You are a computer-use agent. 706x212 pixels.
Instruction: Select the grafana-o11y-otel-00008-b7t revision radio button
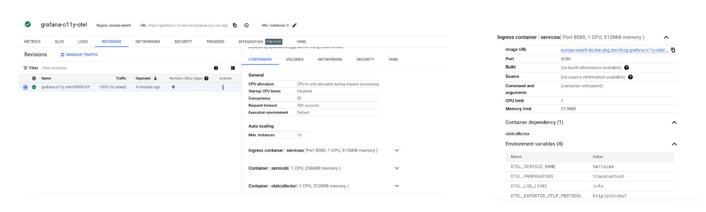pyautogui.click(x=25, y=87)
